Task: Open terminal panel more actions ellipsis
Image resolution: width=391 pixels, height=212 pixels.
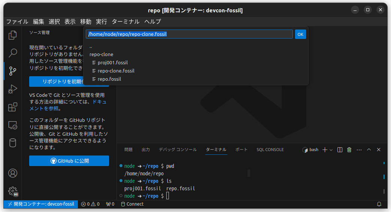Action: [x=359, y=150]
